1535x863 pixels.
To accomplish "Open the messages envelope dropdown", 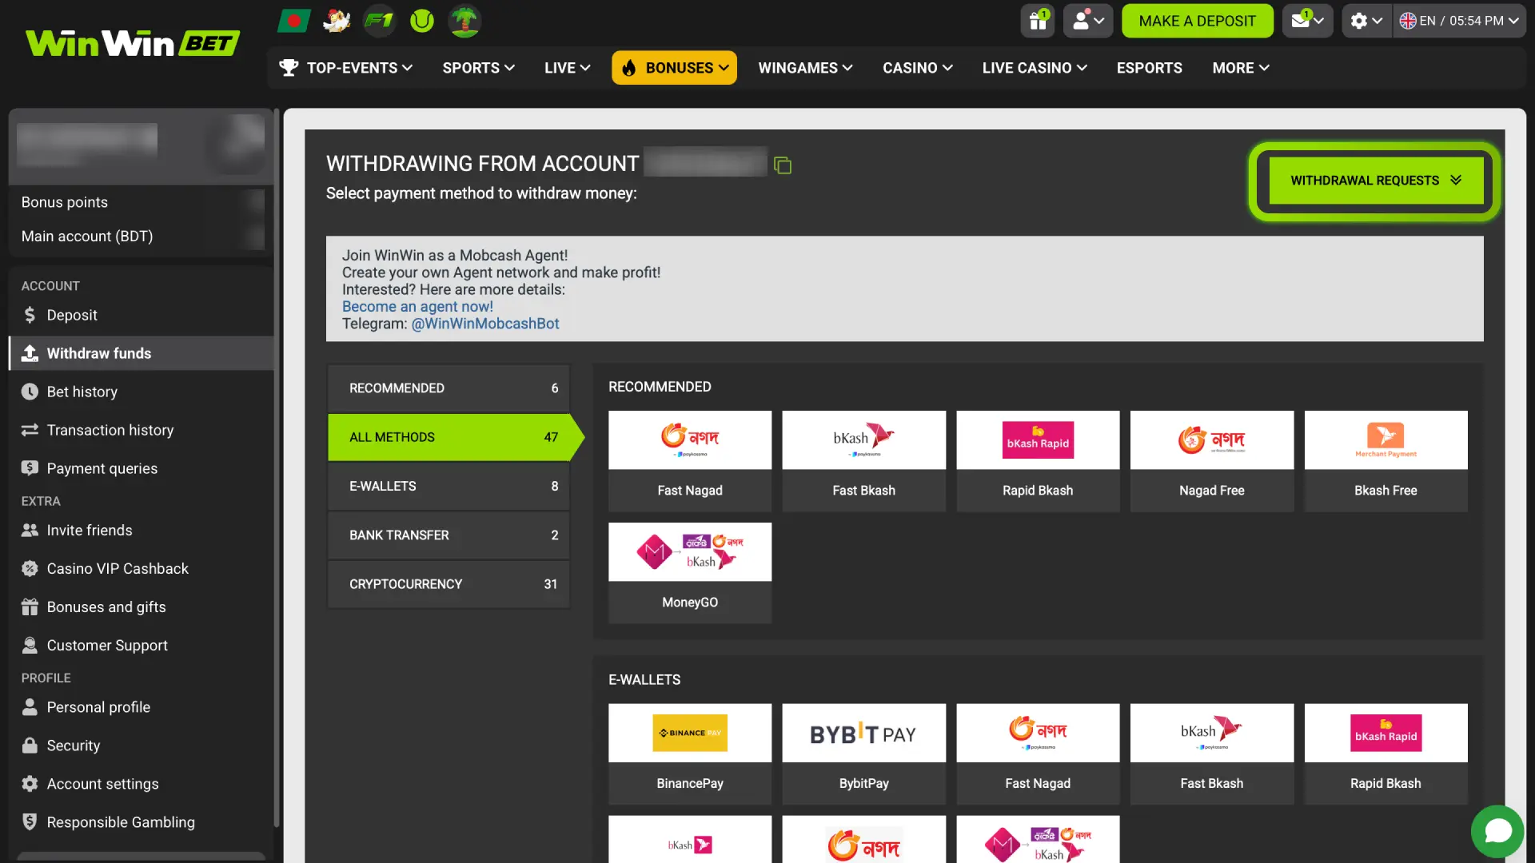I will coord(1307,21).
